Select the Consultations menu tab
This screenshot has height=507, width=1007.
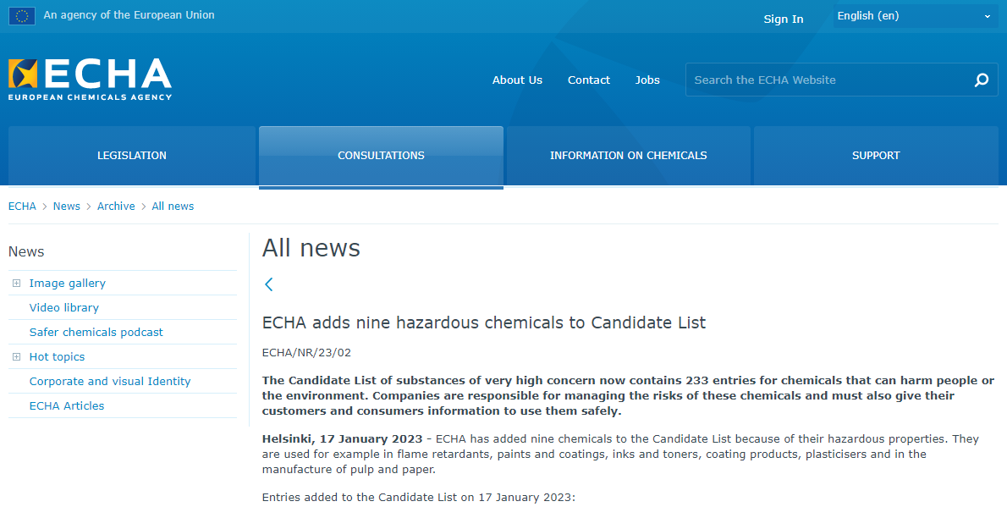tap(381, 156)
